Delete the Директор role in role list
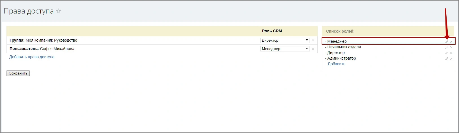The height and width of the screenshot is (133, 459). pos(451,53)
